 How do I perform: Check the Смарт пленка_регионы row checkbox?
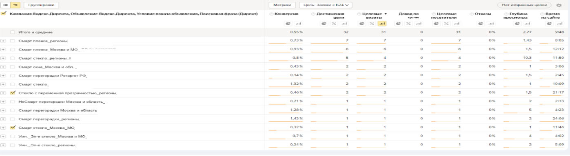click(13, 41)
